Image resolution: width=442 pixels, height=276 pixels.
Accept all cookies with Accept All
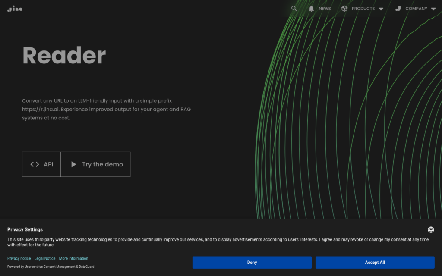coord(375,262)
